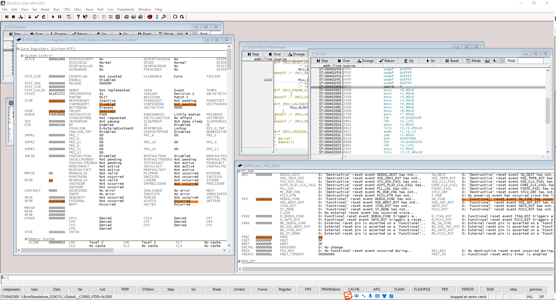Click the wrench settings icon
Image resolution: width=556 pixels, height=300 pixels.
164,17
